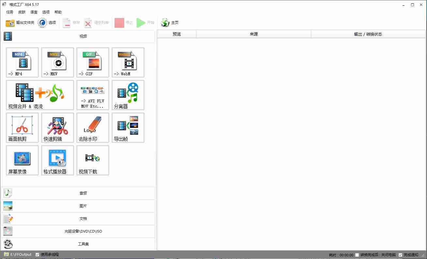Open the 选项 menu
427x259 pixels.
[x=46, y=12]
